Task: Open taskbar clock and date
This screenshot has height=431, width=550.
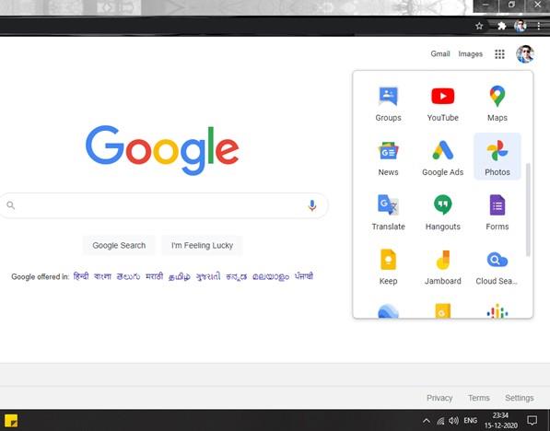Action: 500,420
